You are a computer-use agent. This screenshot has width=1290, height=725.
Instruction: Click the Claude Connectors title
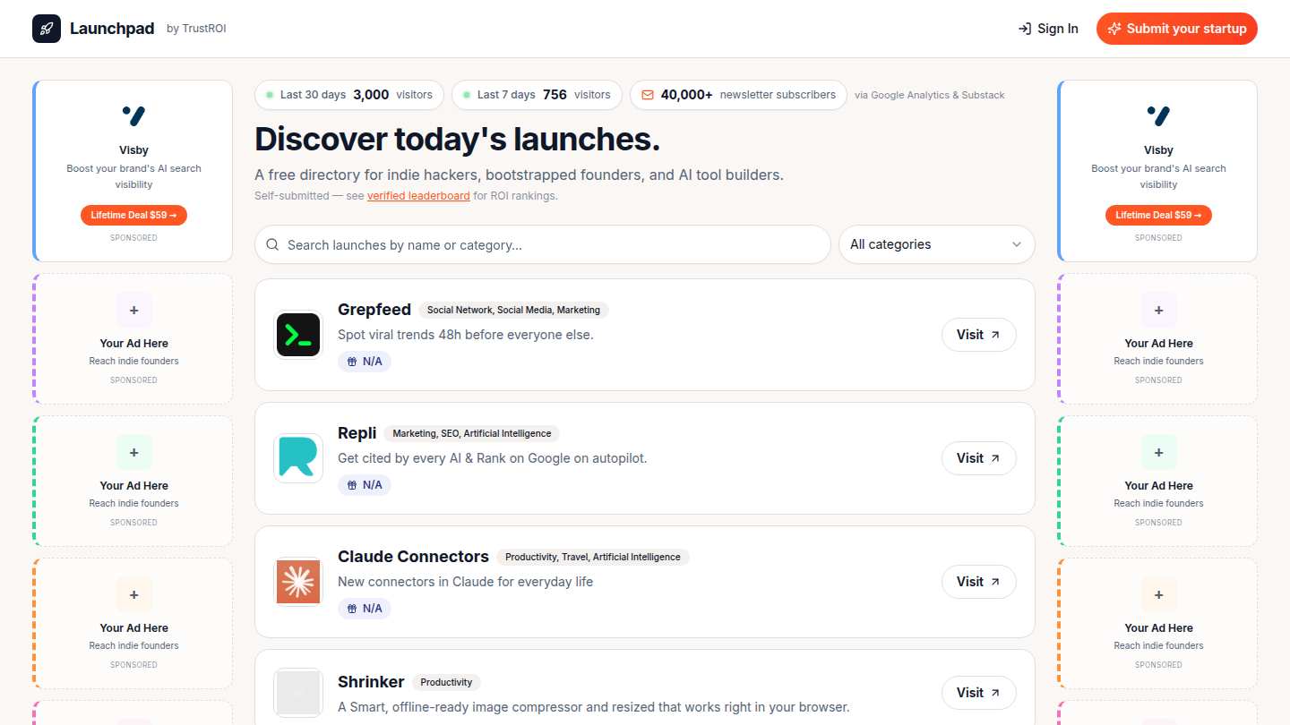413,557
